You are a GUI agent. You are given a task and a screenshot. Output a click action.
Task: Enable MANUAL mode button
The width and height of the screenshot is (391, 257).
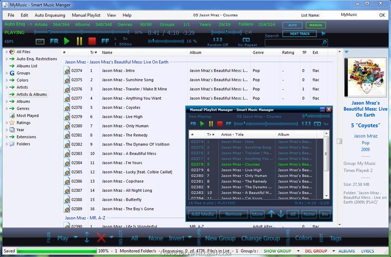click(x=316, y=25)
